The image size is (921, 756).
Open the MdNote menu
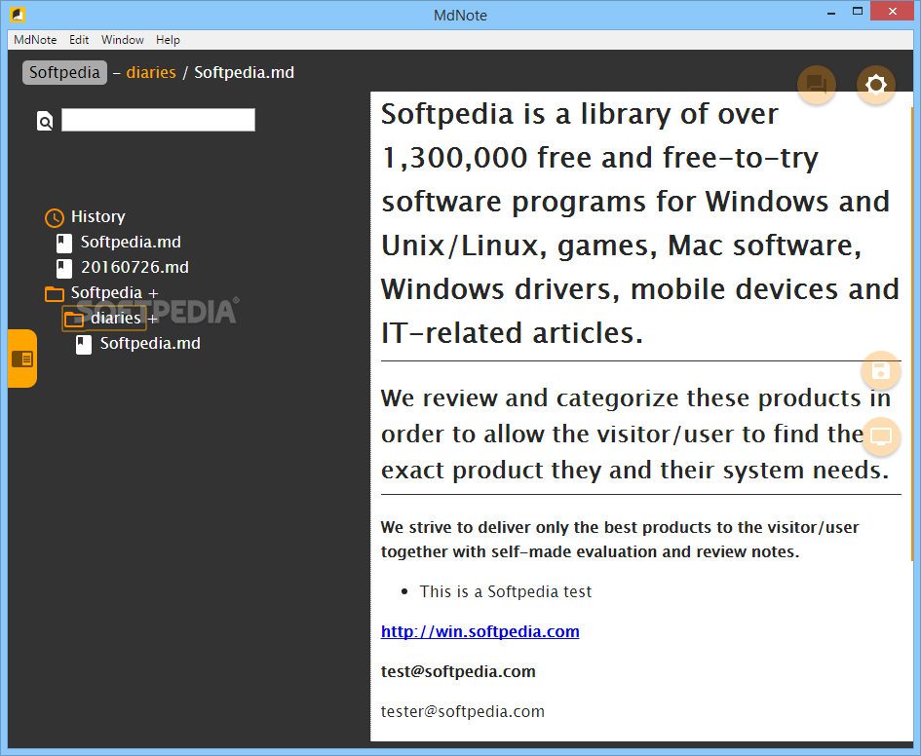pos(35,40)
